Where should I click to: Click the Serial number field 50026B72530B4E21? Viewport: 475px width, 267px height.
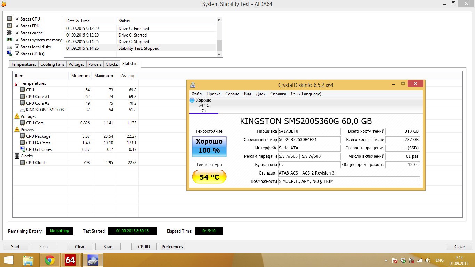coord(309,140)
